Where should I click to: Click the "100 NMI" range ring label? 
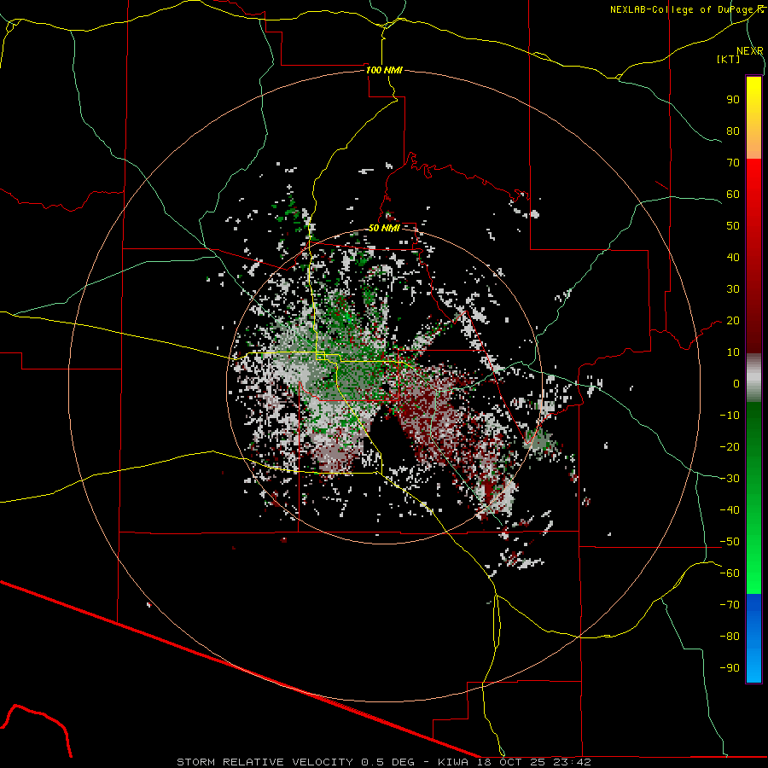[x=384, y=70]
